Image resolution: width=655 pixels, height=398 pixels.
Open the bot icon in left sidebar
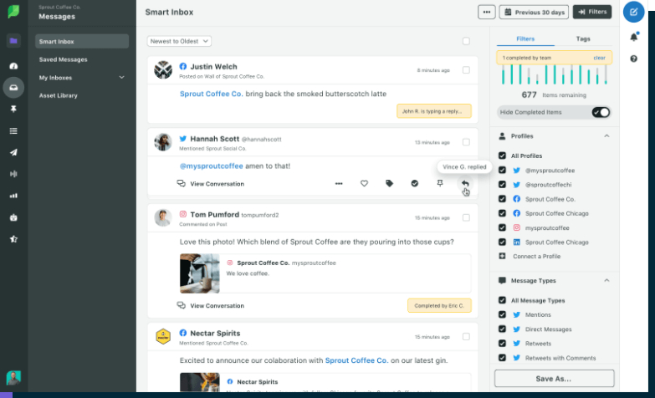coord(13,217)
